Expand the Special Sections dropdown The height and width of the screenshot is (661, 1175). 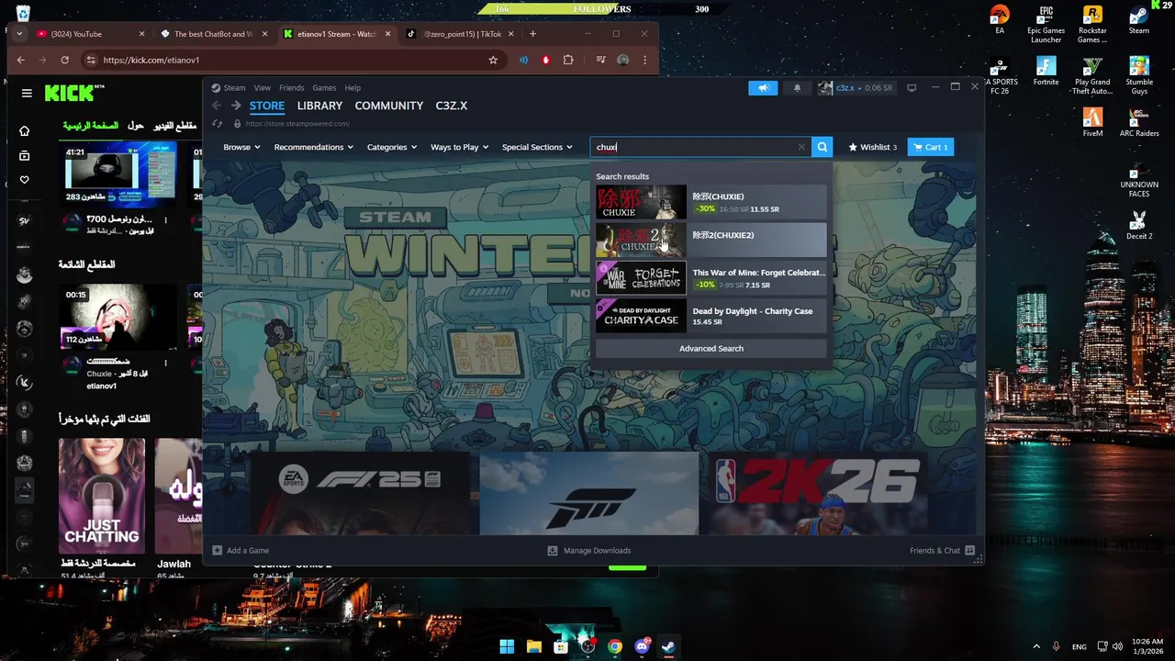click(537, 147)
